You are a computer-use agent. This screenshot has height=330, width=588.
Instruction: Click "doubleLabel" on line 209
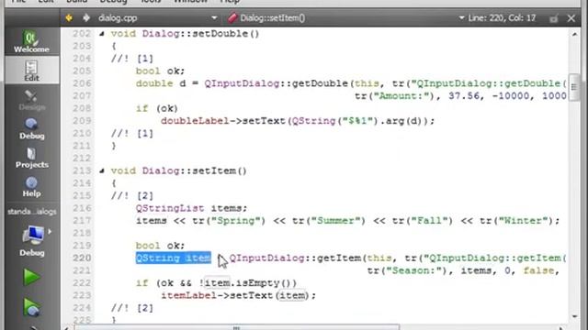click(195, 121)
